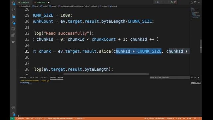Click the open changes icon in editor title
The image size is (213, 120).
click(192, 2)
